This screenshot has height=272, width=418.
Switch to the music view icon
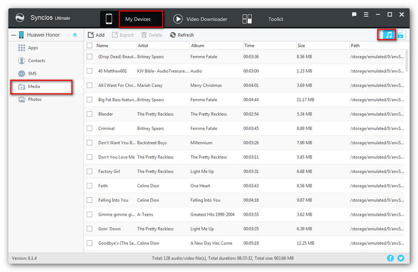tap(389, 35)
